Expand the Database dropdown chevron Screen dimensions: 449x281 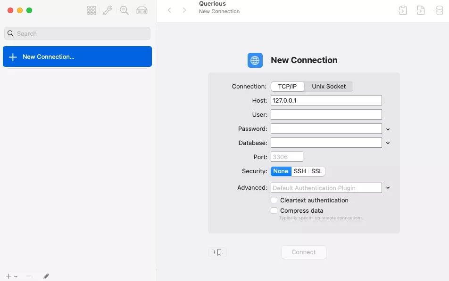388,143
